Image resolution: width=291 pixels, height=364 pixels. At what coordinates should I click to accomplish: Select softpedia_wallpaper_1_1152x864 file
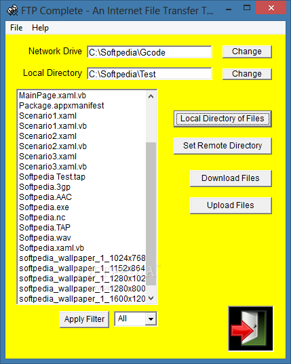click(x=82, y=268)
